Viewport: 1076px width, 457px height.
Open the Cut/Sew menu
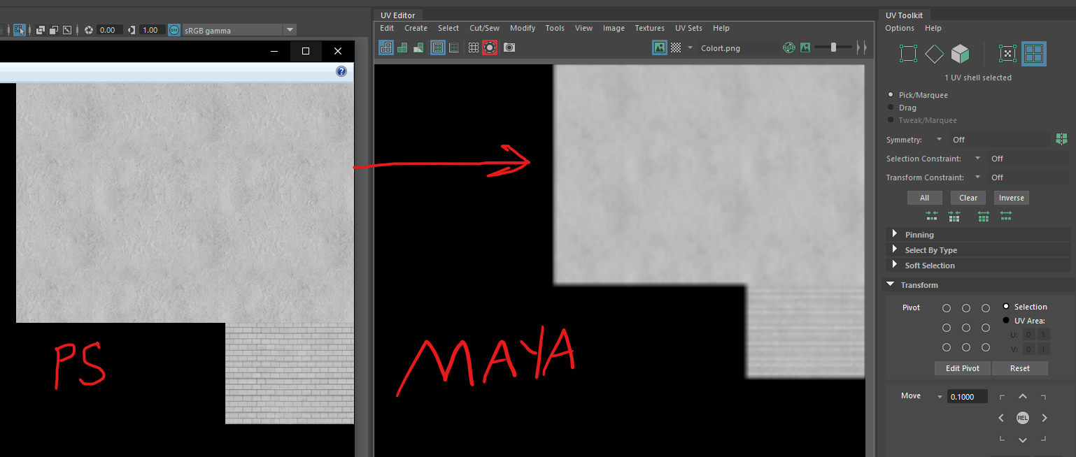coord(484,28)
